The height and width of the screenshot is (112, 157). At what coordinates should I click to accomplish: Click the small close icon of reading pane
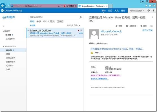[152, 17]
